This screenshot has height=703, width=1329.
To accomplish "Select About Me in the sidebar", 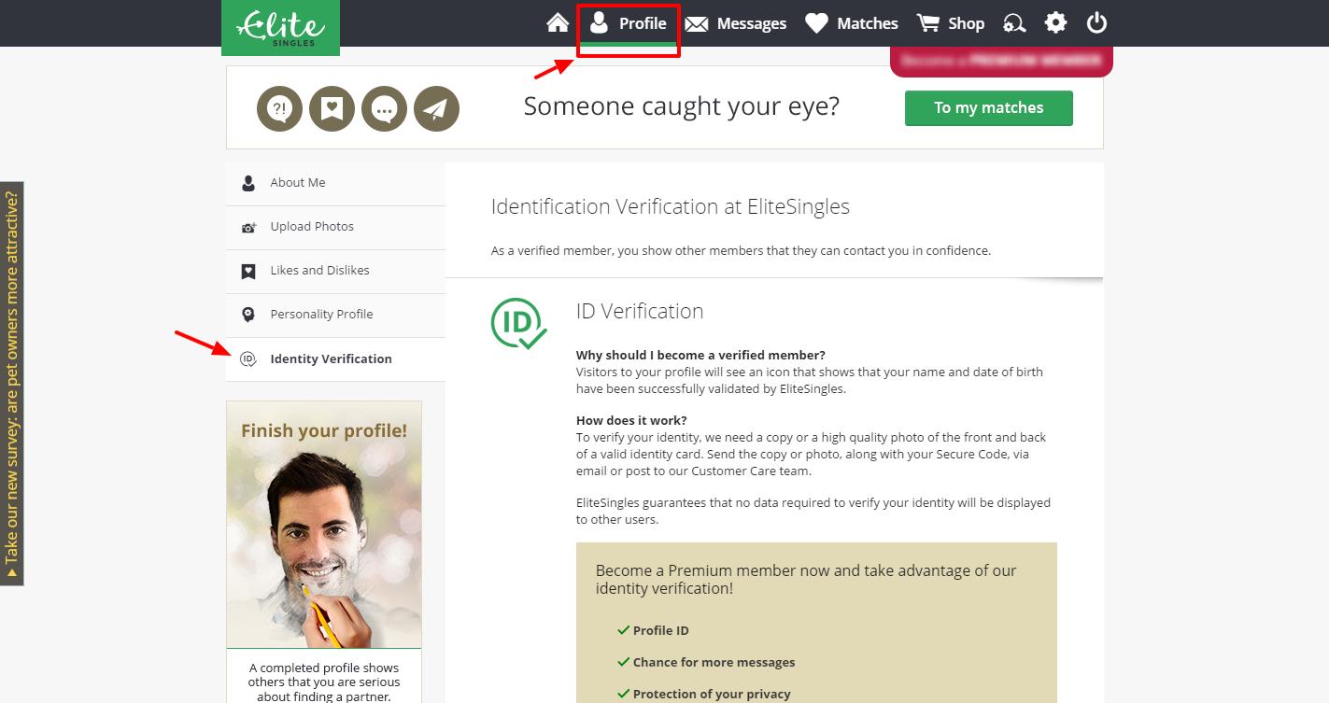I will click(335, 183).
